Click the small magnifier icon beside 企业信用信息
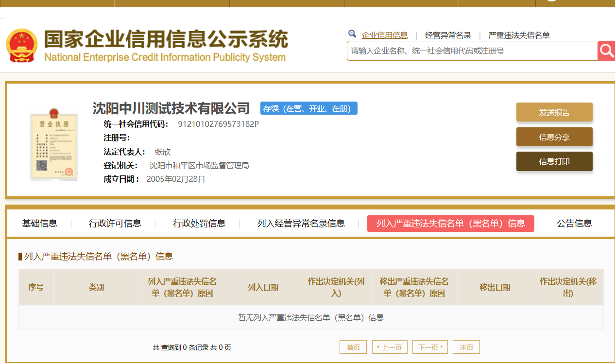This screenshot has width=615, height=363. [352, 34]
